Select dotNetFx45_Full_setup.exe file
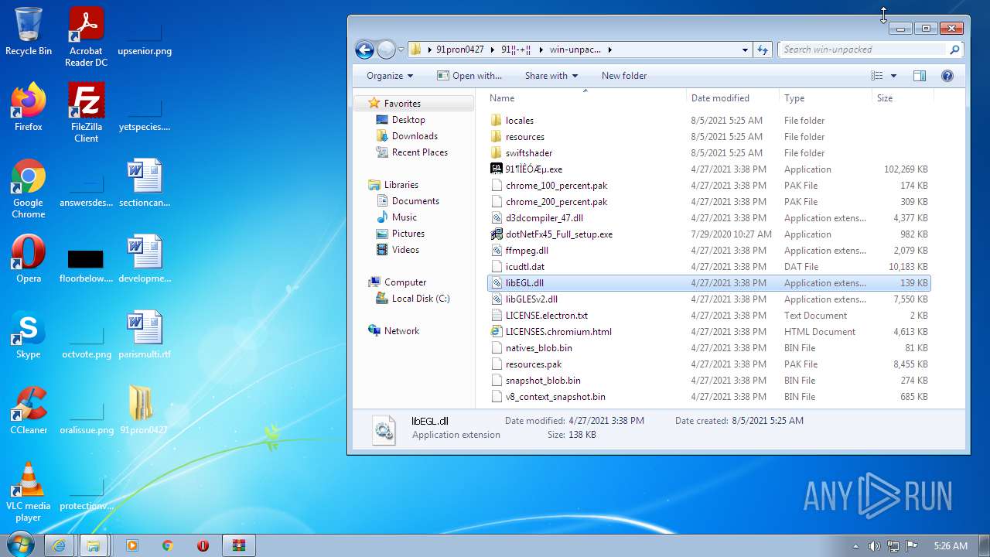Image resolution: width=990 pixels, height=557 pixels. click(x=558, y=234)
